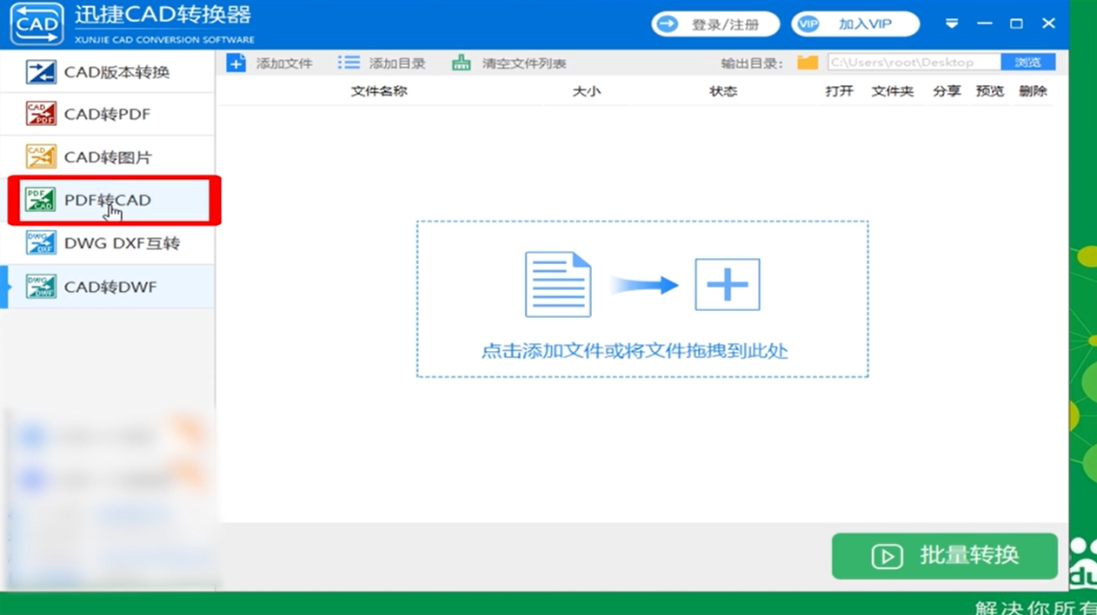Click 添加目录 toolbar label
Image resolution: width=1097 pixels, height=615 pixels.
tap(397, 63)
